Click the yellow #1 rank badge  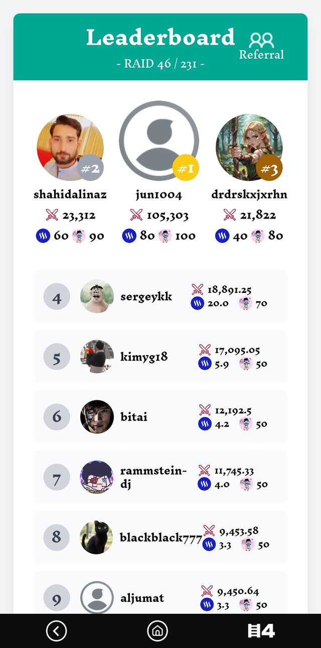(x=186, y=167)
